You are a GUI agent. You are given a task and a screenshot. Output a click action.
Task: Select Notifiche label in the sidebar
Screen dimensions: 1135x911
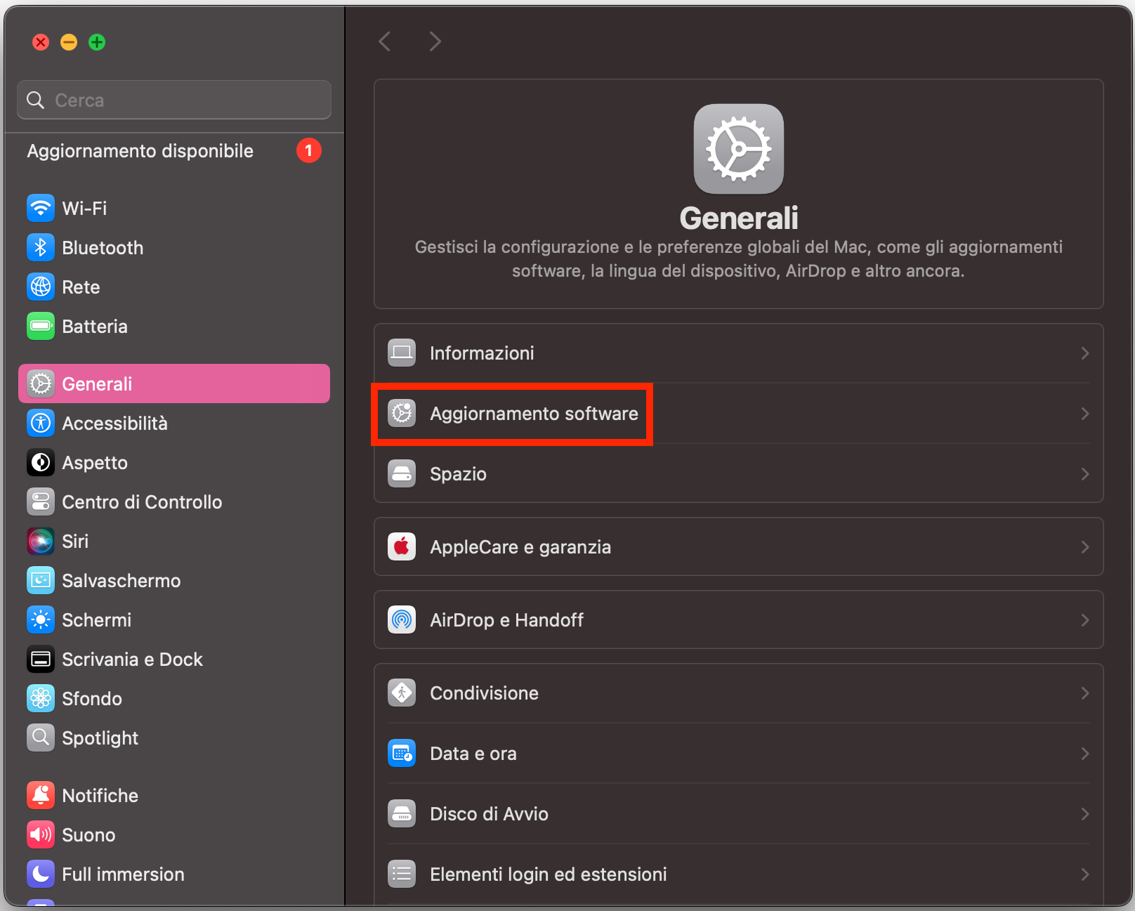pos(100,796)
